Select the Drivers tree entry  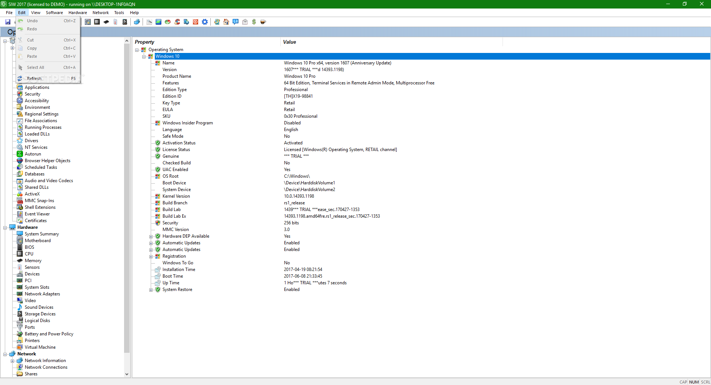(x=31, y=141)
